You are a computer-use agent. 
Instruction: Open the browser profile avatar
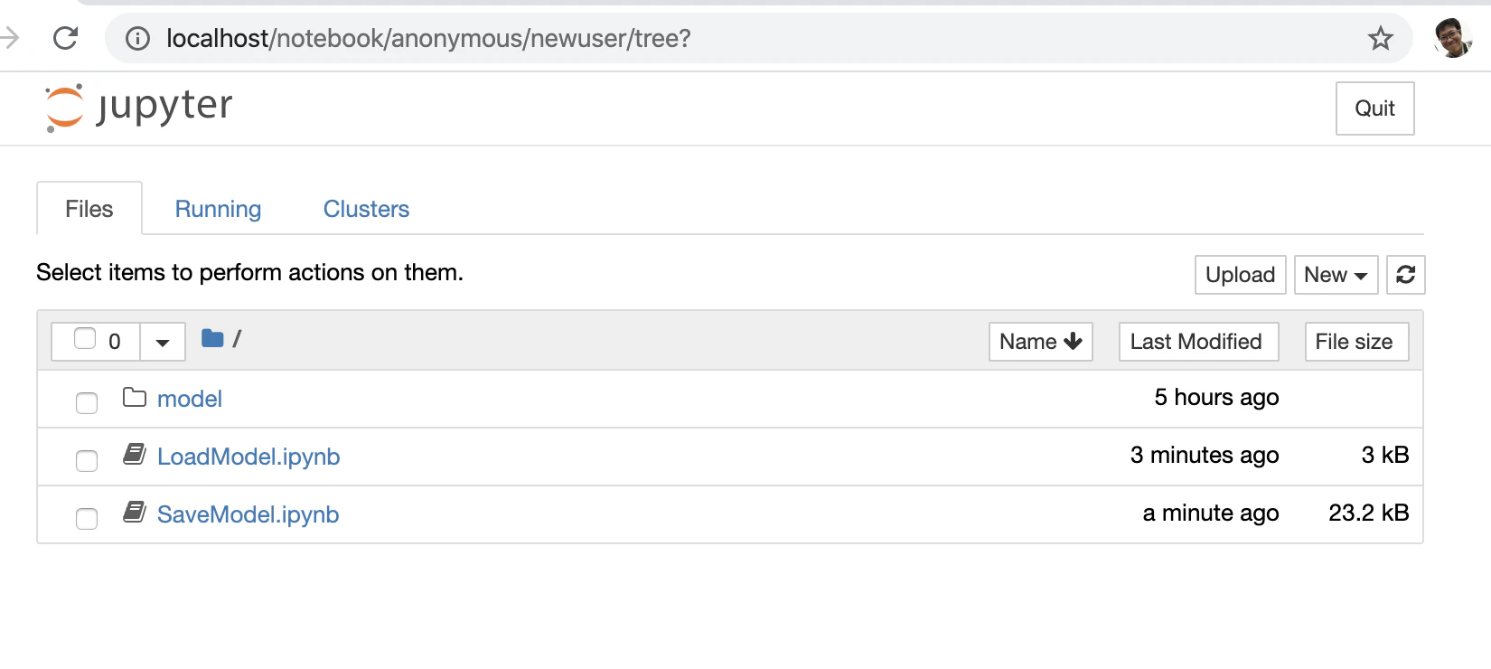pos(1452,38)
